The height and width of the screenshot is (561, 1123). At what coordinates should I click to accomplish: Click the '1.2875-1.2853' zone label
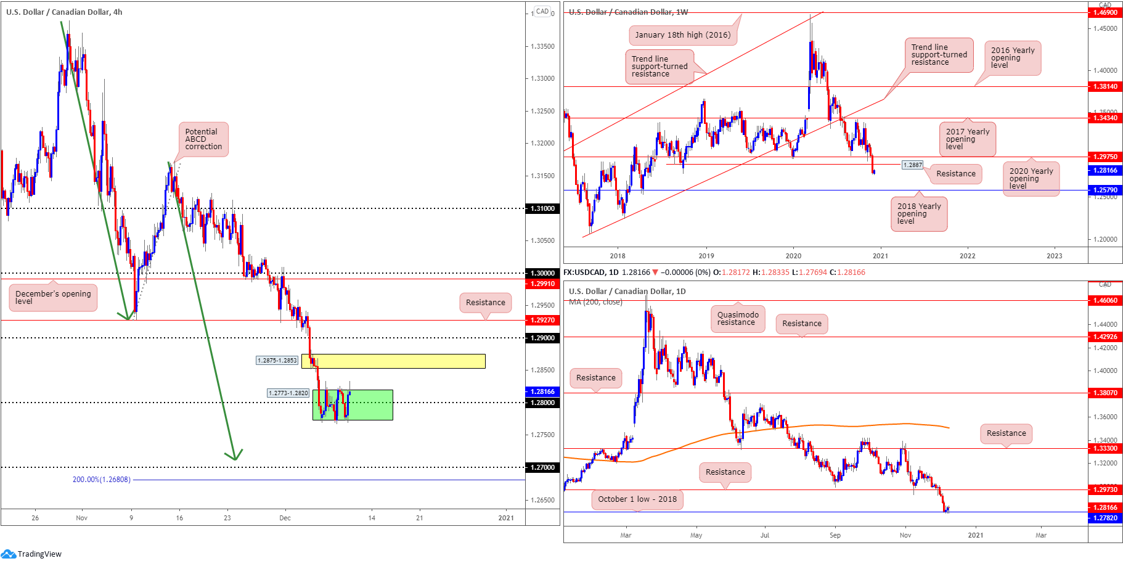click(277, 360)
